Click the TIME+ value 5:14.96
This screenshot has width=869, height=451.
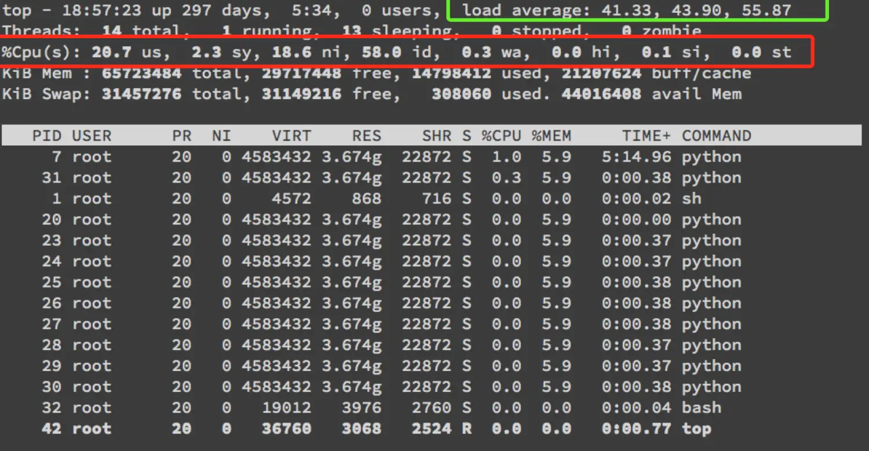coord(637,157)
